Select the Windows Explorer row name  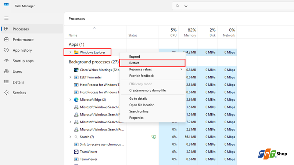coord(93,52)
